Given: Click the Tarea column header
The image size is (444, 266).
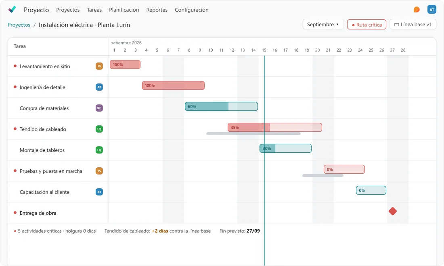Looking at the screenshot, I should click(x=19, y=46).
